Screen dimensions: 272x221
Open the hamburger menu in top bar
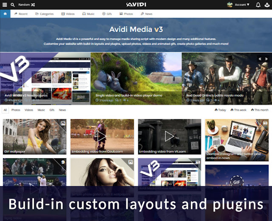tap(4, 5)
